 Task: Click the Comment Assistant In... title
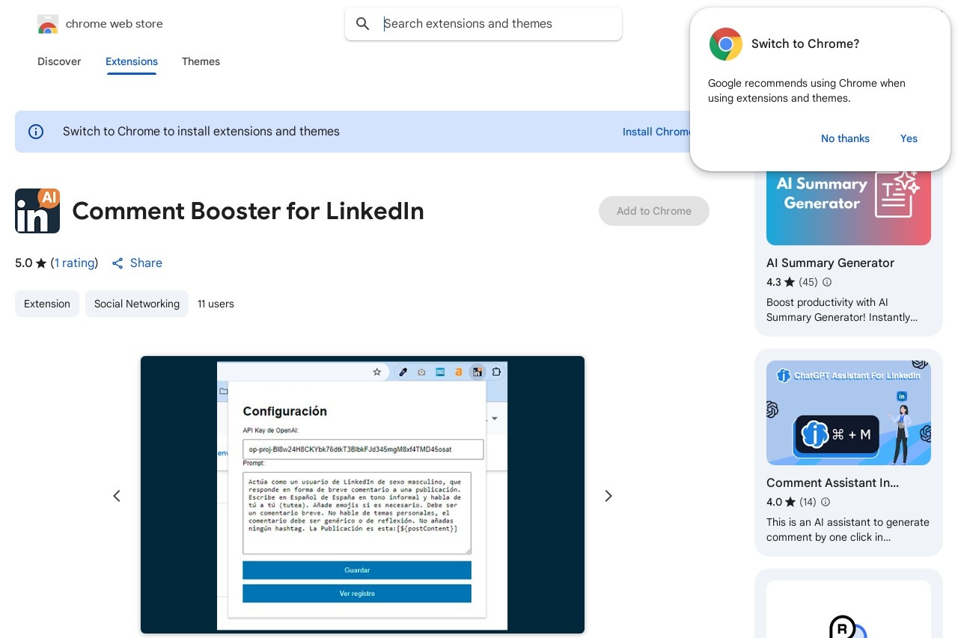(833, 483)
